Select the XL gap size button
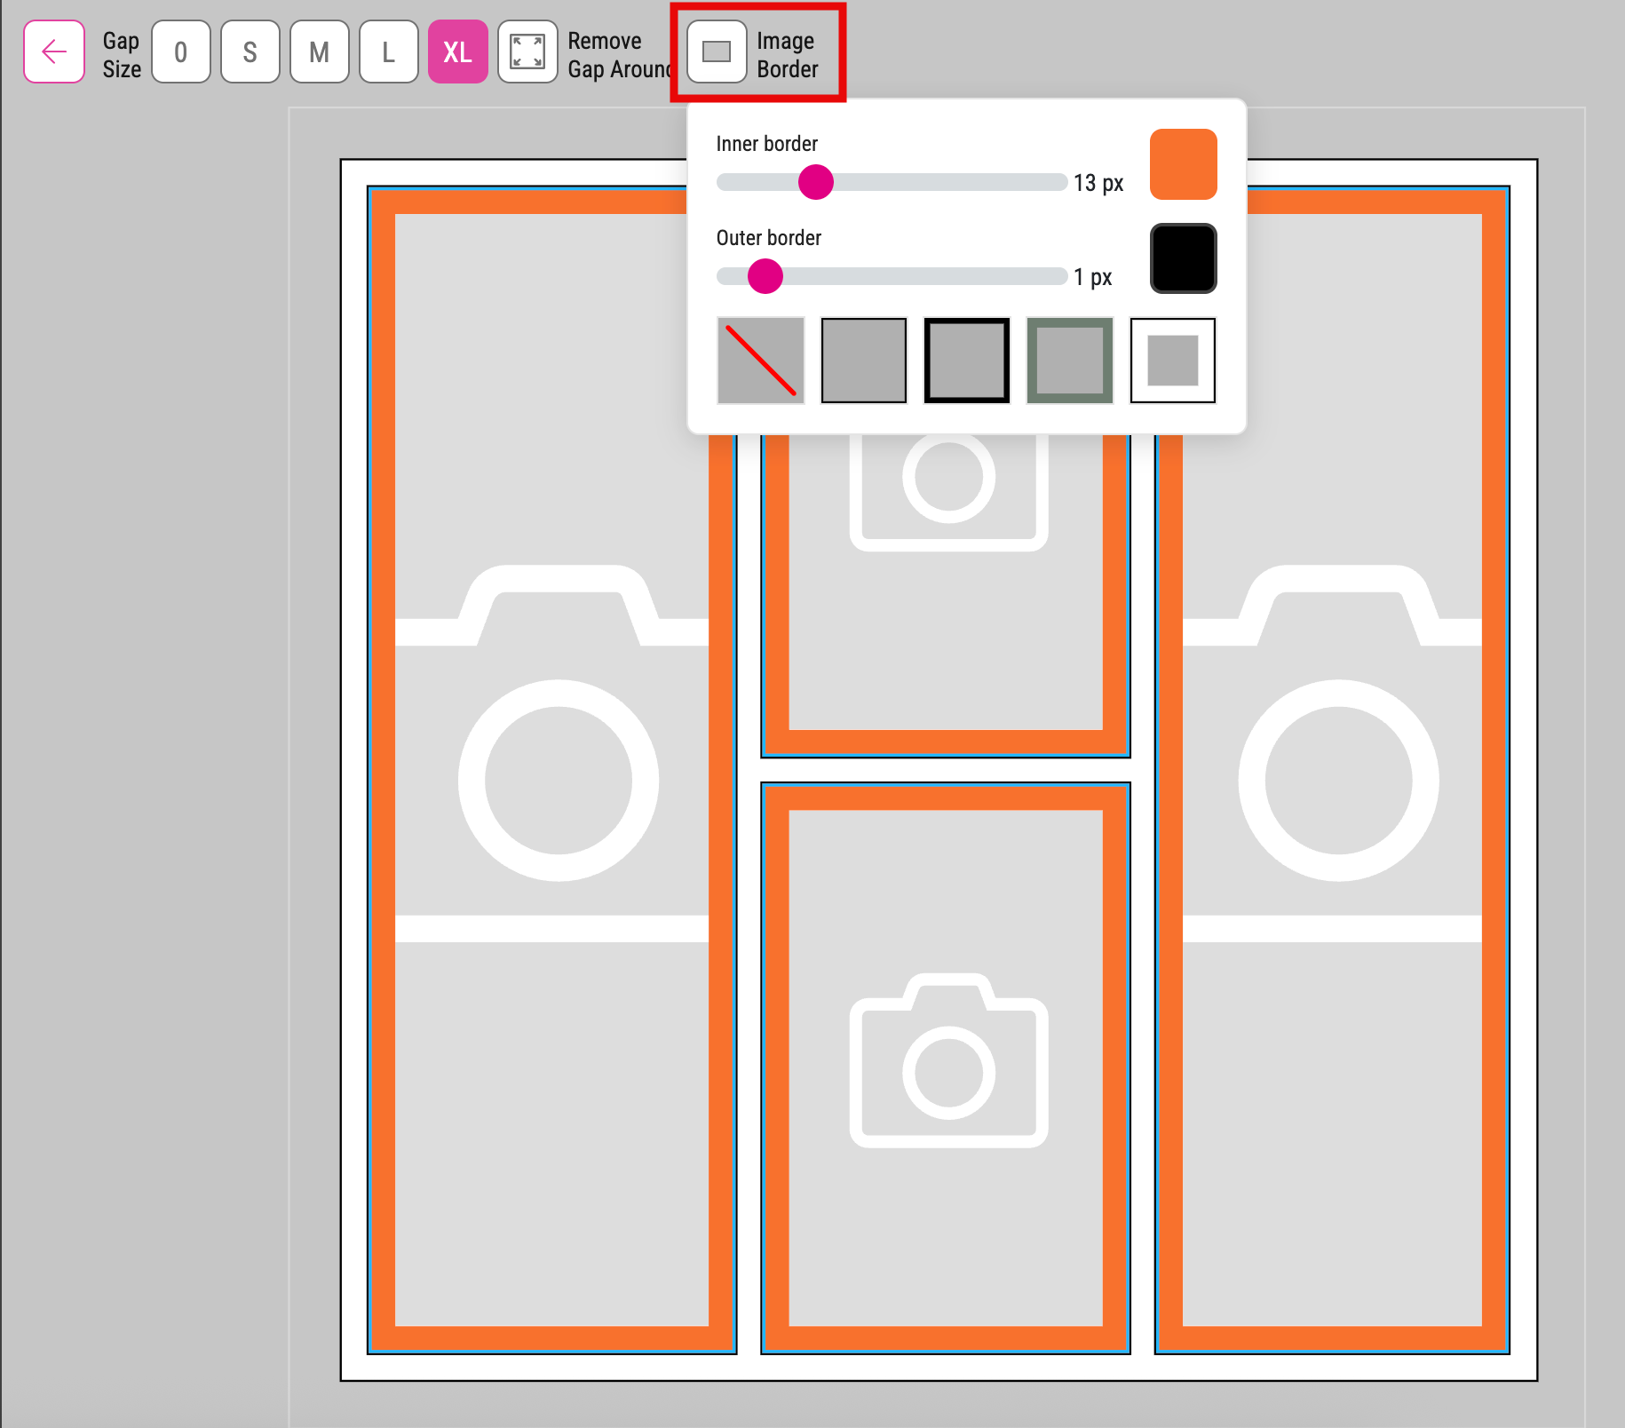 point(458,52)
